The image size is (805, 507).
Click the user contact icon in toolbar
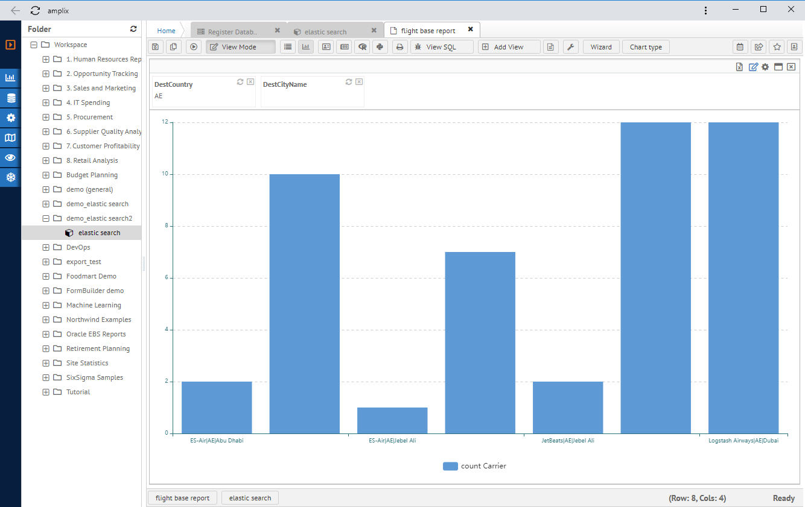coord(794,47)
